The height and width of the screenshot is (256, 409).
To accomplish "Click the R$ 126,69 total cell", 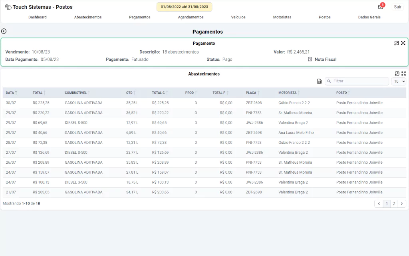I will click(x=41, y=153).
